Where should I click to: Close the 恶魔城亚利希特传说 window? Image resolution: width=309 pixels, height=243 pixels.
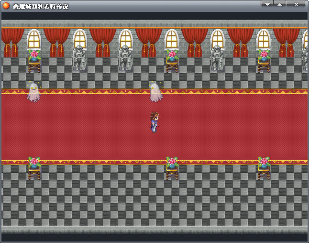point(296,4)
